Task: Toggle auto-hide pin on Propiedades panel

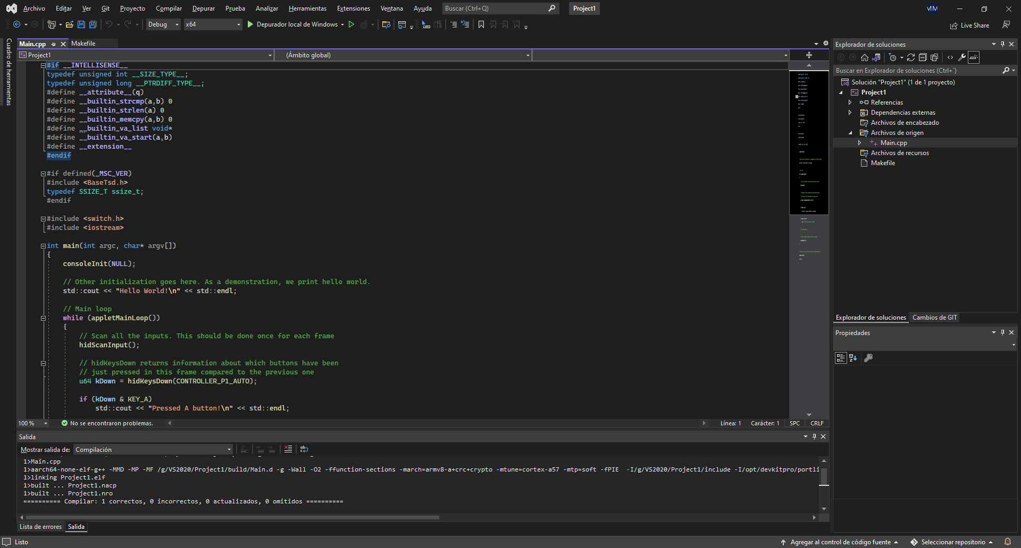Action: pos(1002,332)
